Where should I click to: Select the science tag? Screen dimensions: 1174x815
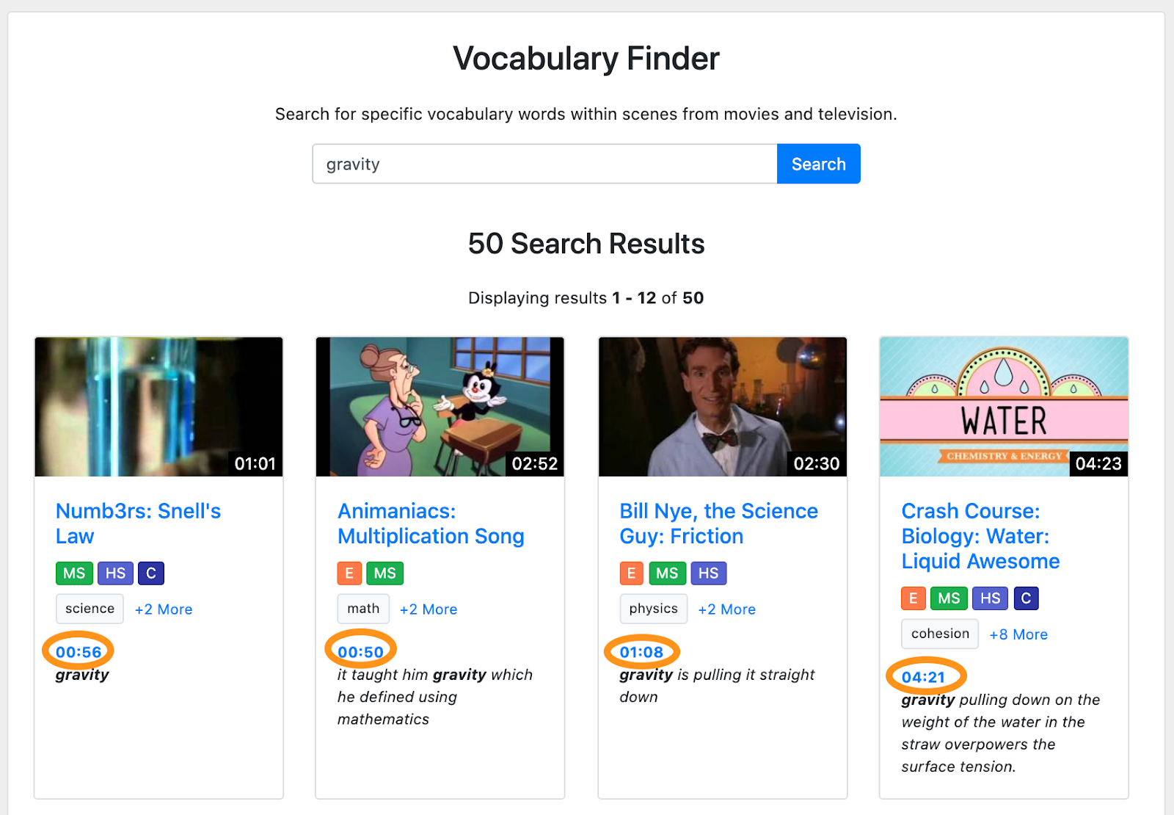pos(90,609)
